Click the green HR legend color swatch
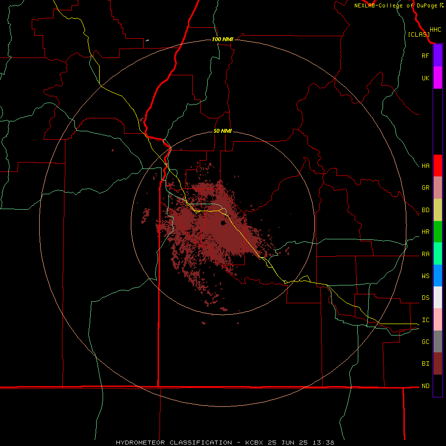Screen dimensions: 446x446 coord(438,232)
